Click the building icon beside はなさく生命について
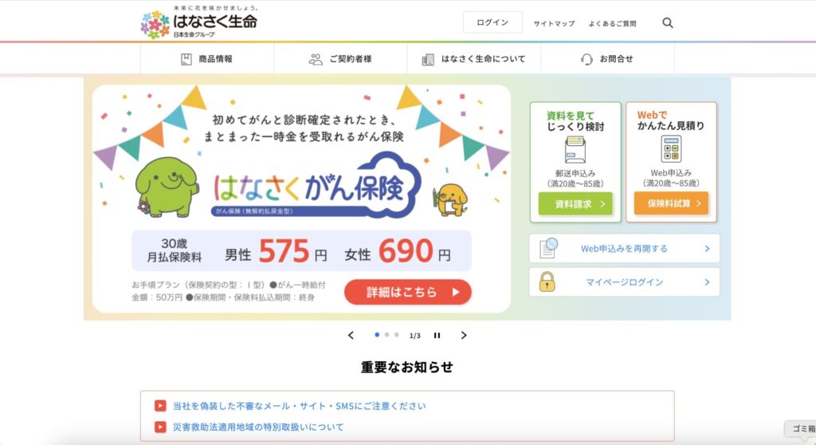Screen dimensions: 816x445 (428, 59)
